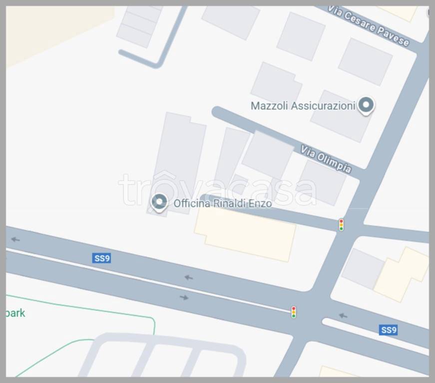Image resolution: width=435 pixels, height=383 pixels.
Task: Click the traffic light on Via Olimpia junction
Action: click(341, 224)
